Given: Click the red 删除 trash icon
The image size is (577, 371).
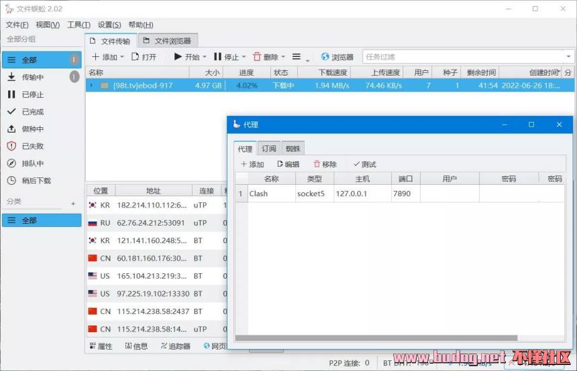Looking at the screenshot, I should point(257,57).
